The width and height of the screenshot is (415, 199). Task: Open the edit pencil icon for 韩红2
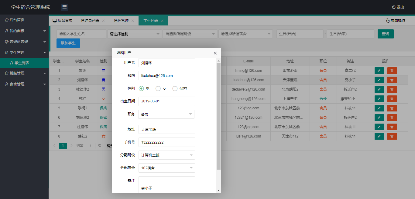379,136
